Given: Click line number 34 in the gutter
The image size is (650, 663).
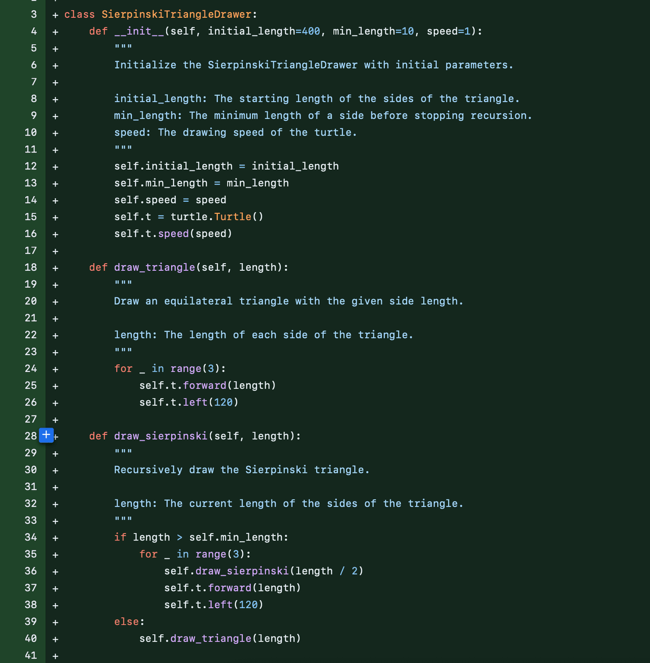Looking at the screenshot, I should (31, 537).
